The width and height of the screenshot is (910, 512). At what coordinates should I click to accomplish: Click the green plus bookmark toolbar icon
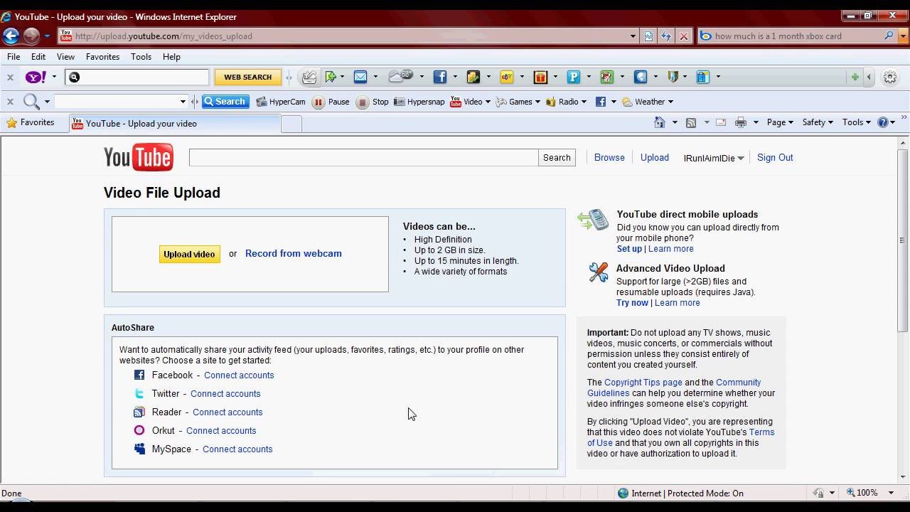[x=331, y=77]
